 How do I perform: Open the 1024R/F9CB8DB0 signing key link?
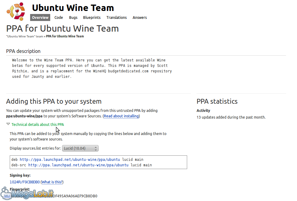click(25, 182)
